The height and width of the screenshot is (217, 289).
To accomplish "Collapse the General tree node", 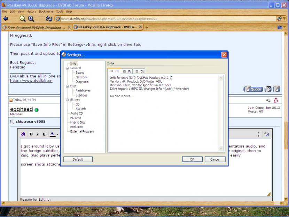I will [x=67, y=68].
